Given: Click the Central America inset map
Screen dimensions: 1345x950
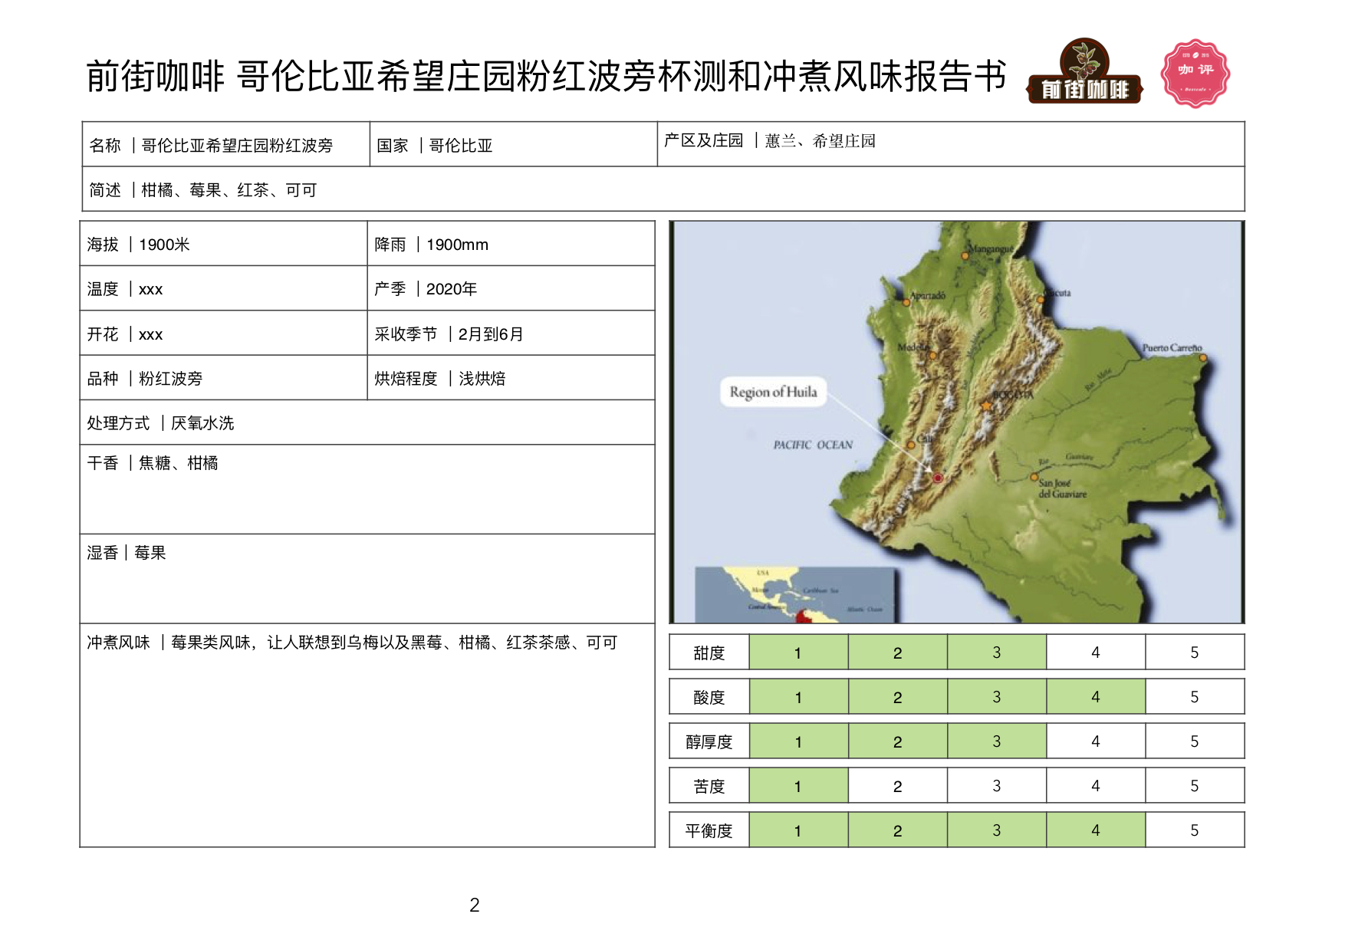Looking at the screenshot, I should point(794,594).
